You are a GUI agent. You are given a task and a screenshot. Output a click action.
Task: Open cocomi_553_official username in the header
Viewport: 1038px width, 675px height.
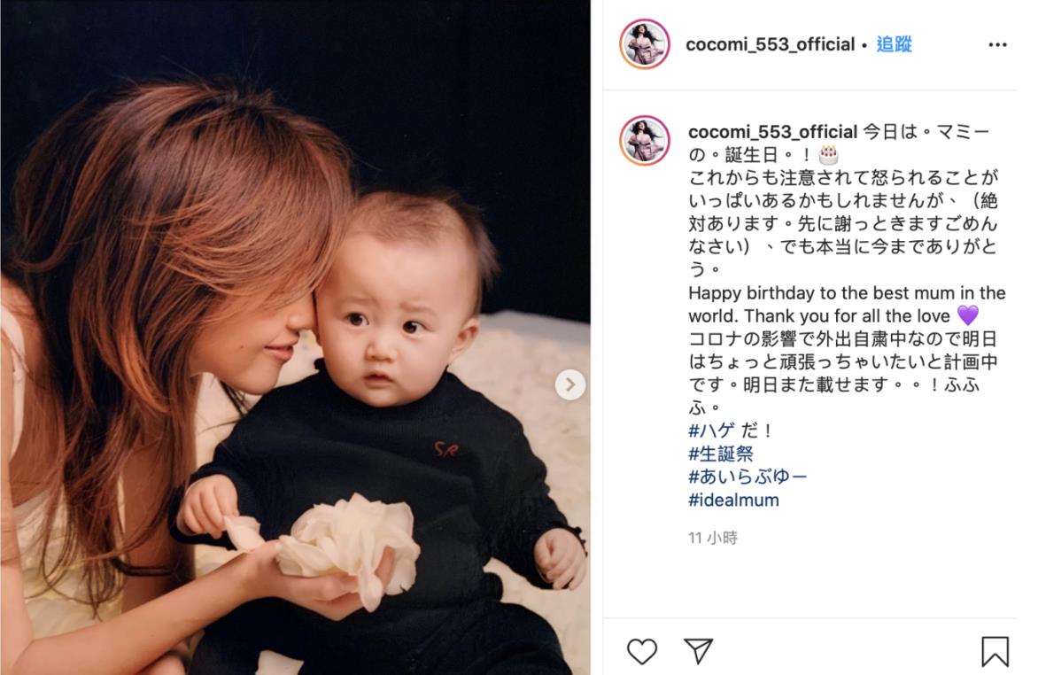(770, 44)
